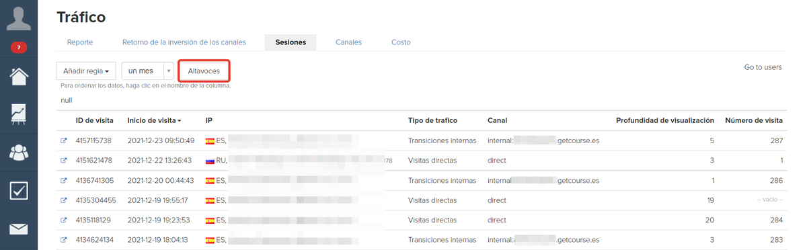Open visit 4151621478 via external link icon
Image resolution: width=807 pixels, height=250 pixels.
click(64, 161)
